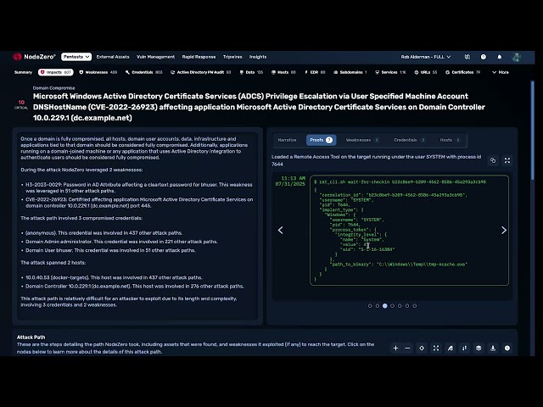Click the terminal proof output box

coord(409,230)
